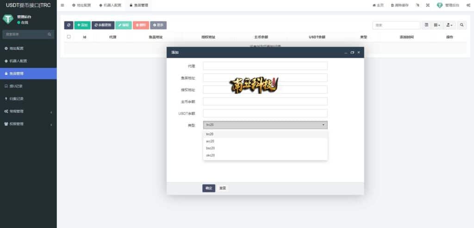Viewport: 474px width, 228px height.
Task: Click the 编辑 edit toolbar button
Action: click(124, 25)
